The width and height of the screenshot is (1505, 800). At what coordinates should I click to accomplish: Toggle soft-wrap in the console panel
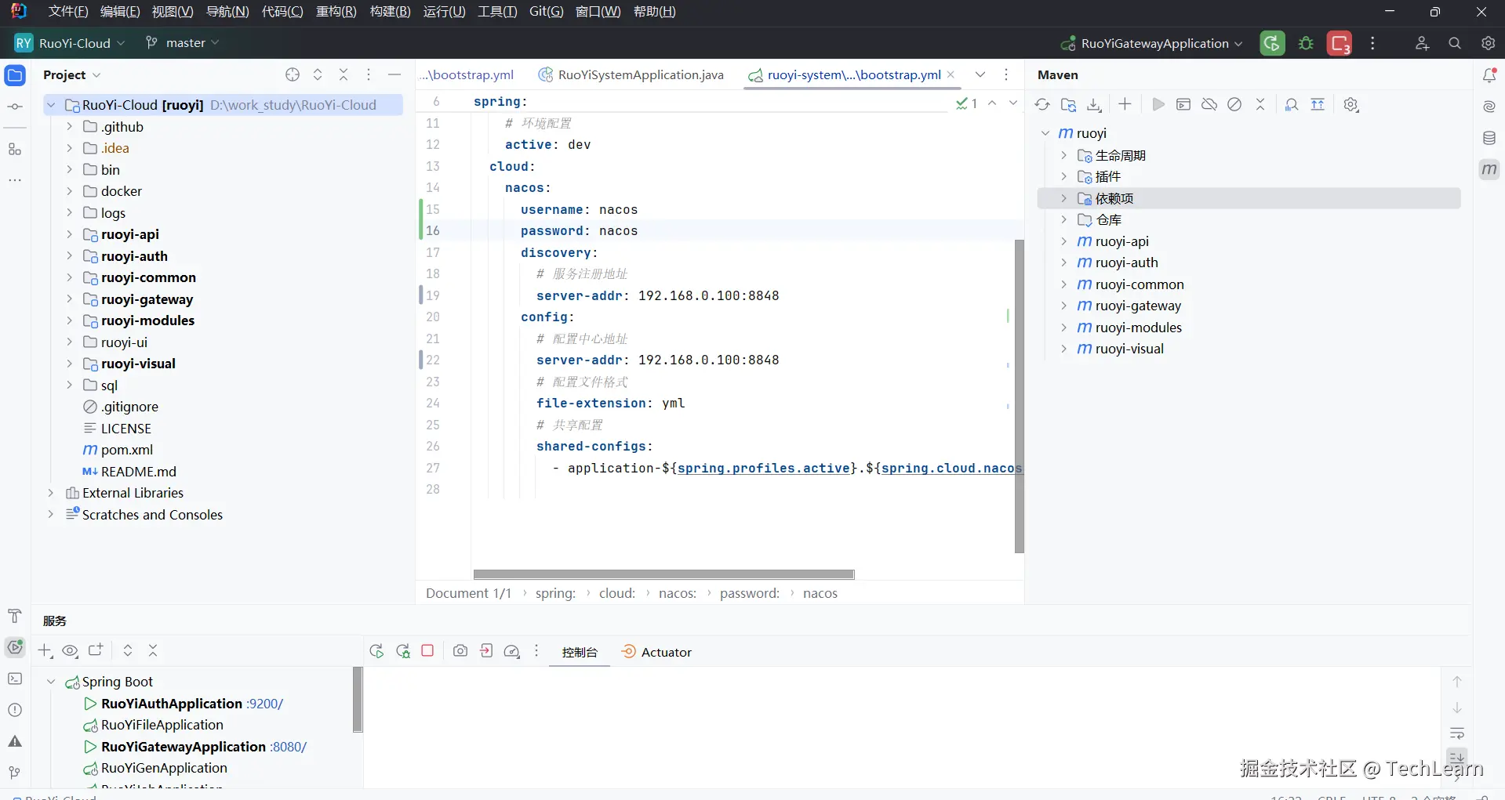pos(1457,734)
